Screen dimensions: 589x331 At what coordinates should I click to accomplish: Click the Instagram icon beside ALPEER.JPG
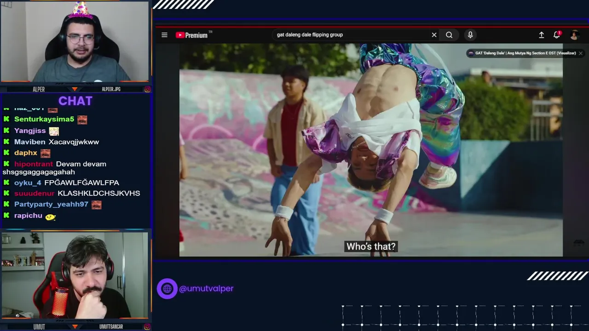(147, 89)
